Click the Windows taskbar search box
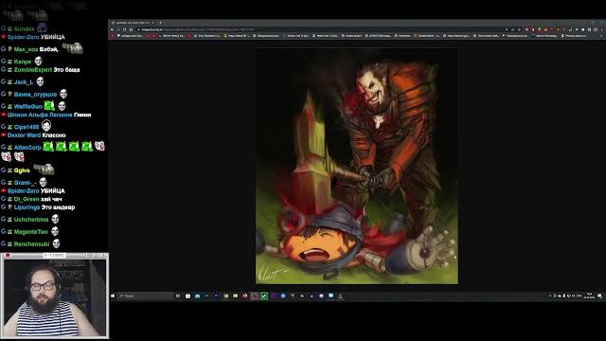 tap(145, 296)
